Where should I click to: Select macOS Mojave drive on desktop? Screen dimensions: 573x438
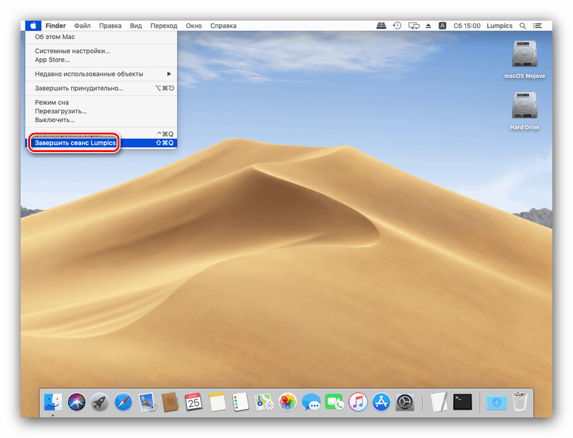(524, 59)
